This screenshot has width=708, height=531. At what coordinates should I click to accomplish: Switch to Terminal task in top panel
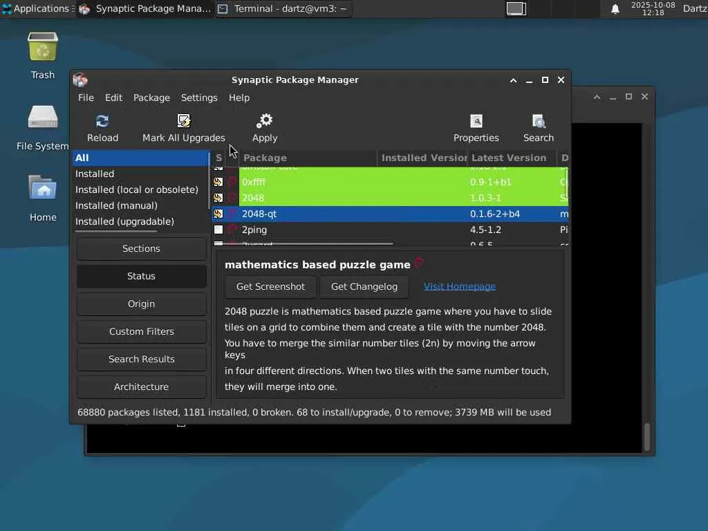click(x=283, y=8)
